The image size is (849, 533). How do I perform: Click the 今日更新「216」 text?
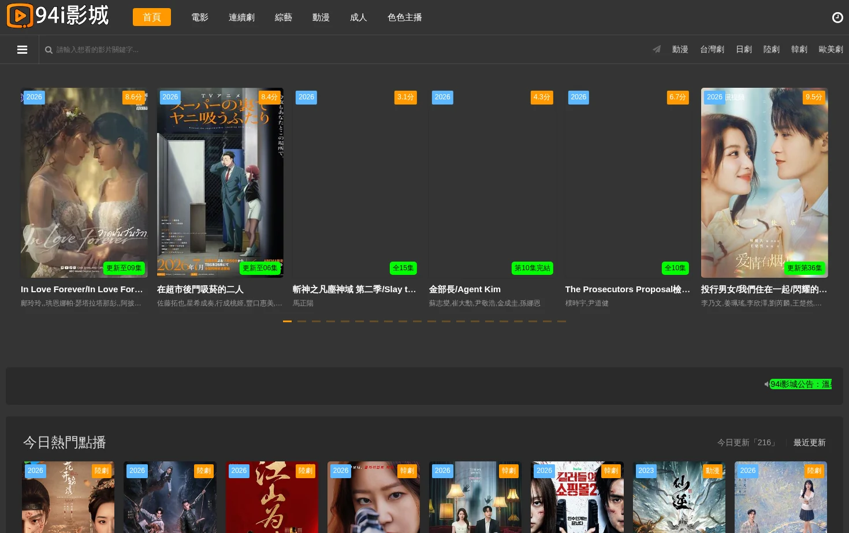point(749,442)
